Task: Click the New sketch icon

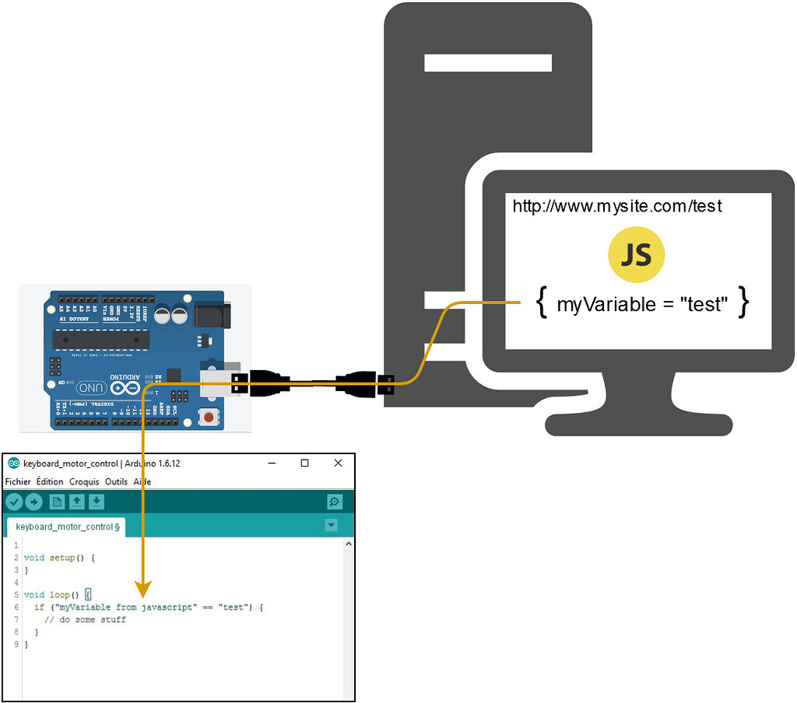Action: pyautogui.click(x=56, y=502)
